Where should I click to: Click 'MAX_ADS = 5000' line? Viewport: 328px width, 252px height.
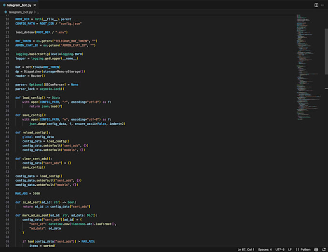click(x=27, y=193)
